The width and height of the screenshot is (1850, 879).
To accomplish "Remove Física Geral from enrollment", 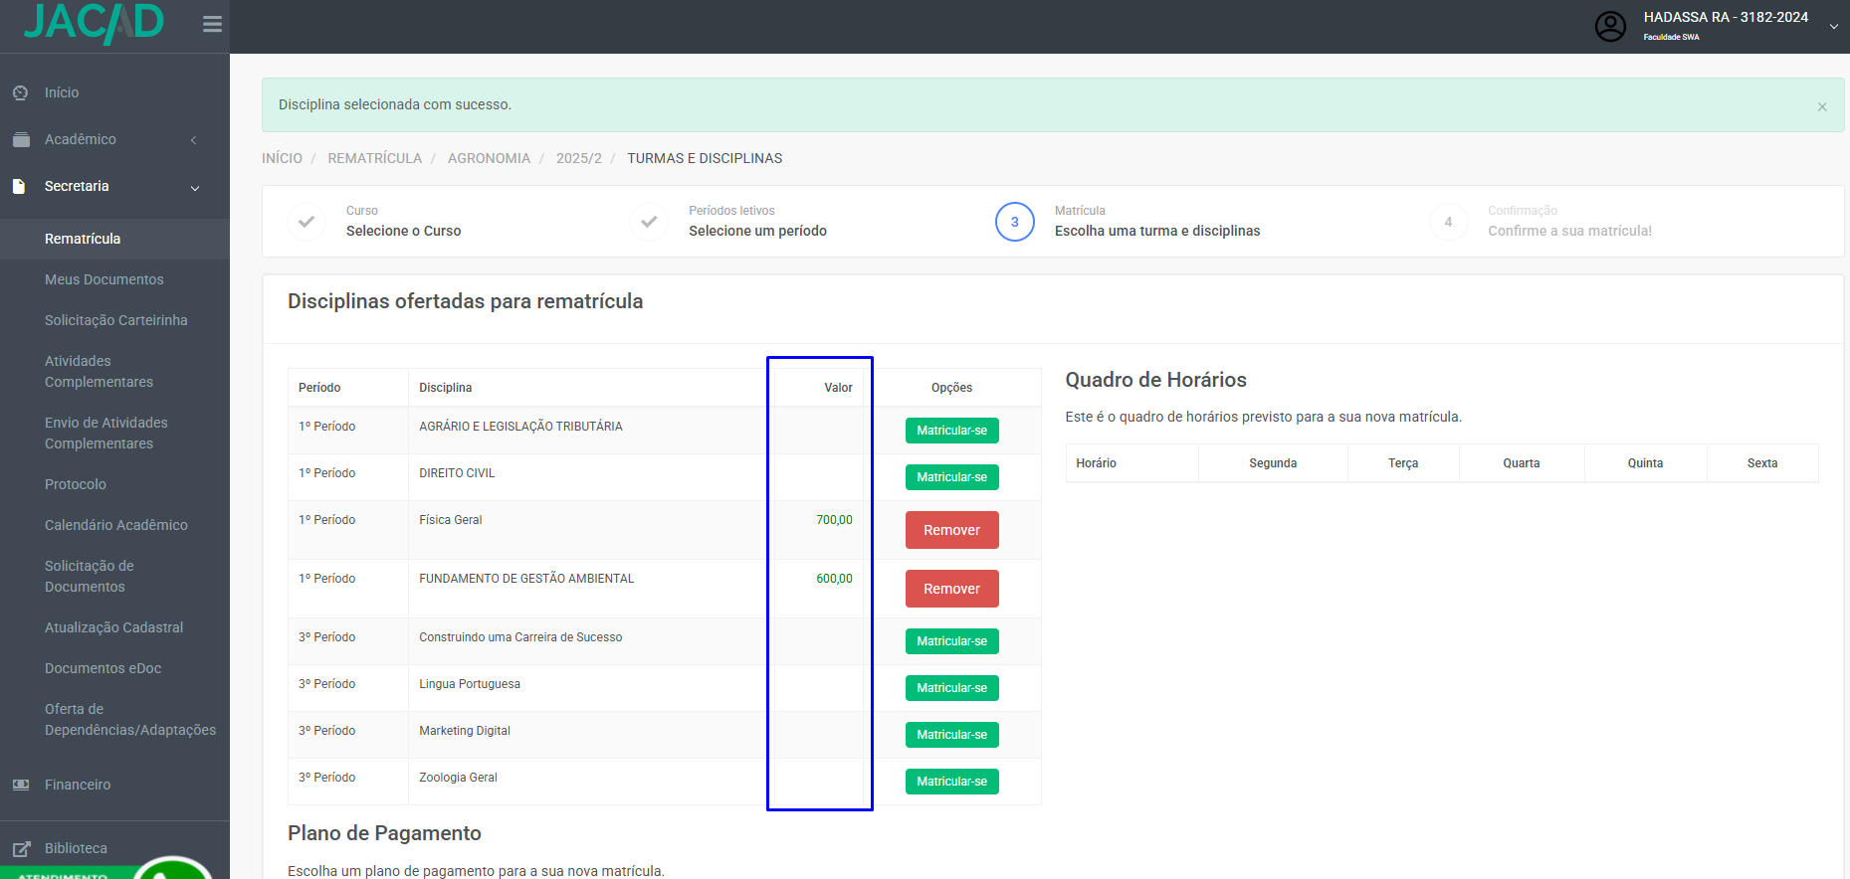I will pos(952,530).
